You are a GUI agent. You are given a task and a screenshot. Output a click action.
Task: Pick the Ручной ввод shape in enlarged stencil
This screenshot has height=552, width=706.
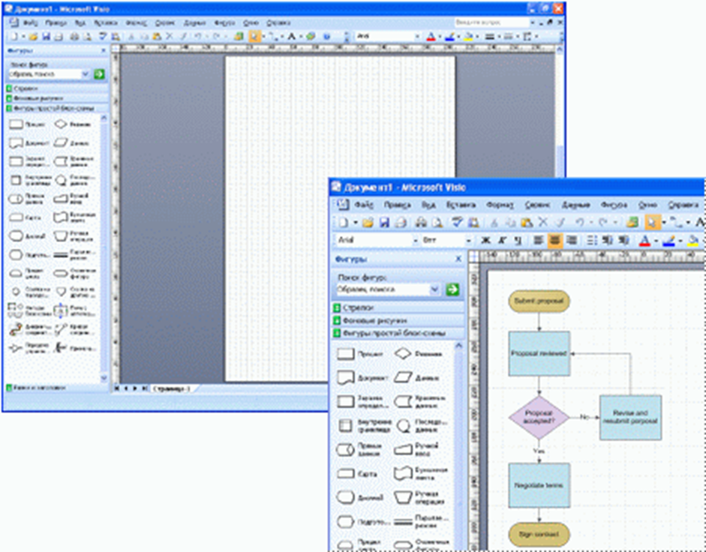[403, 449]
